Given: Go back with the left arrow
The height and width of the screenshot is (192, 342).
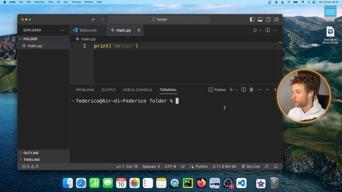Looking at the screenshot, I should pyautogui.click(x=94, y=20).
